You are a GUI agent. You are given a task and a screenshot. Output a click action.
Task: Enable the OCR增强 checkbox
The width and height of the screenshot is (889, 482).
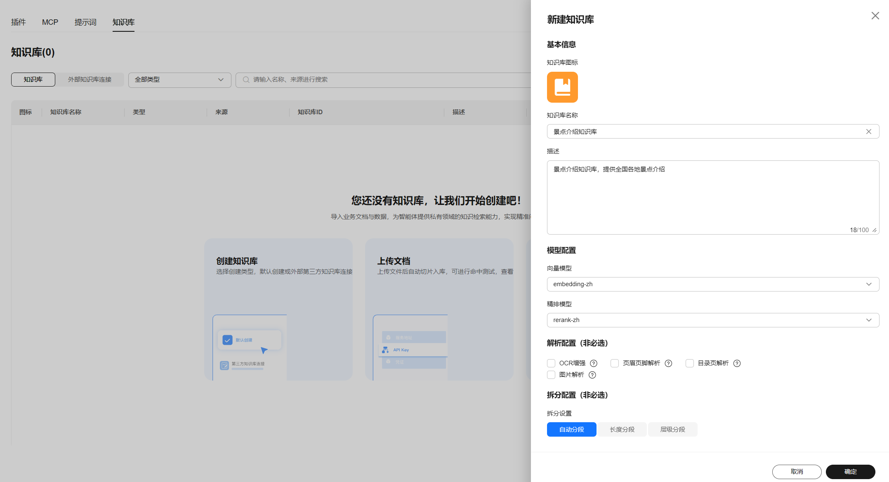point(551,363)
